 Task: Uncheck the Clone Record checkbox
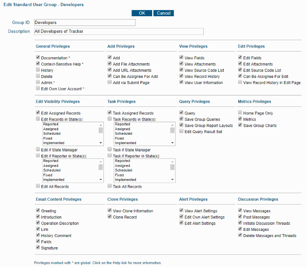click(x=110, y=217)
